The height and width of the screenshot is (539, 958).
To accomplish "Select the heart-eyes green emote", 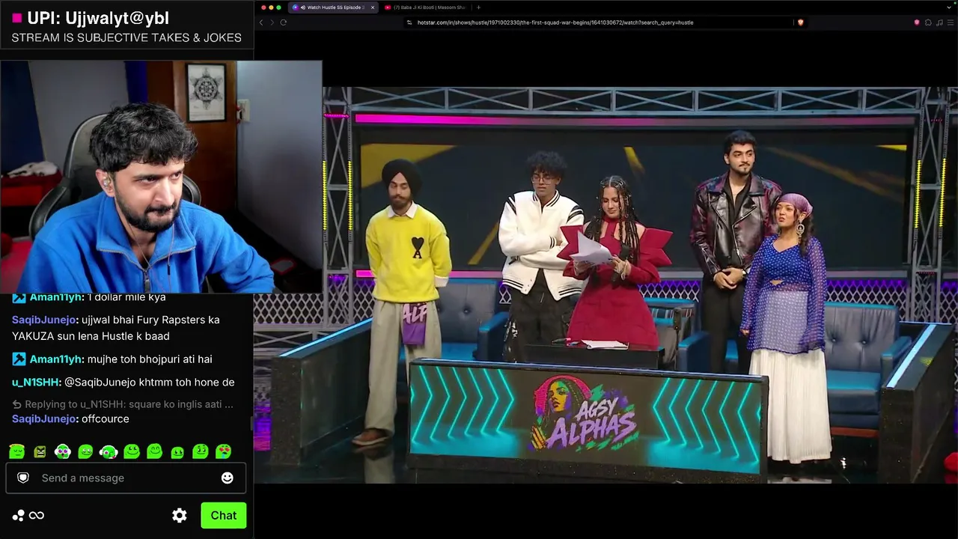I will (223, 451).
